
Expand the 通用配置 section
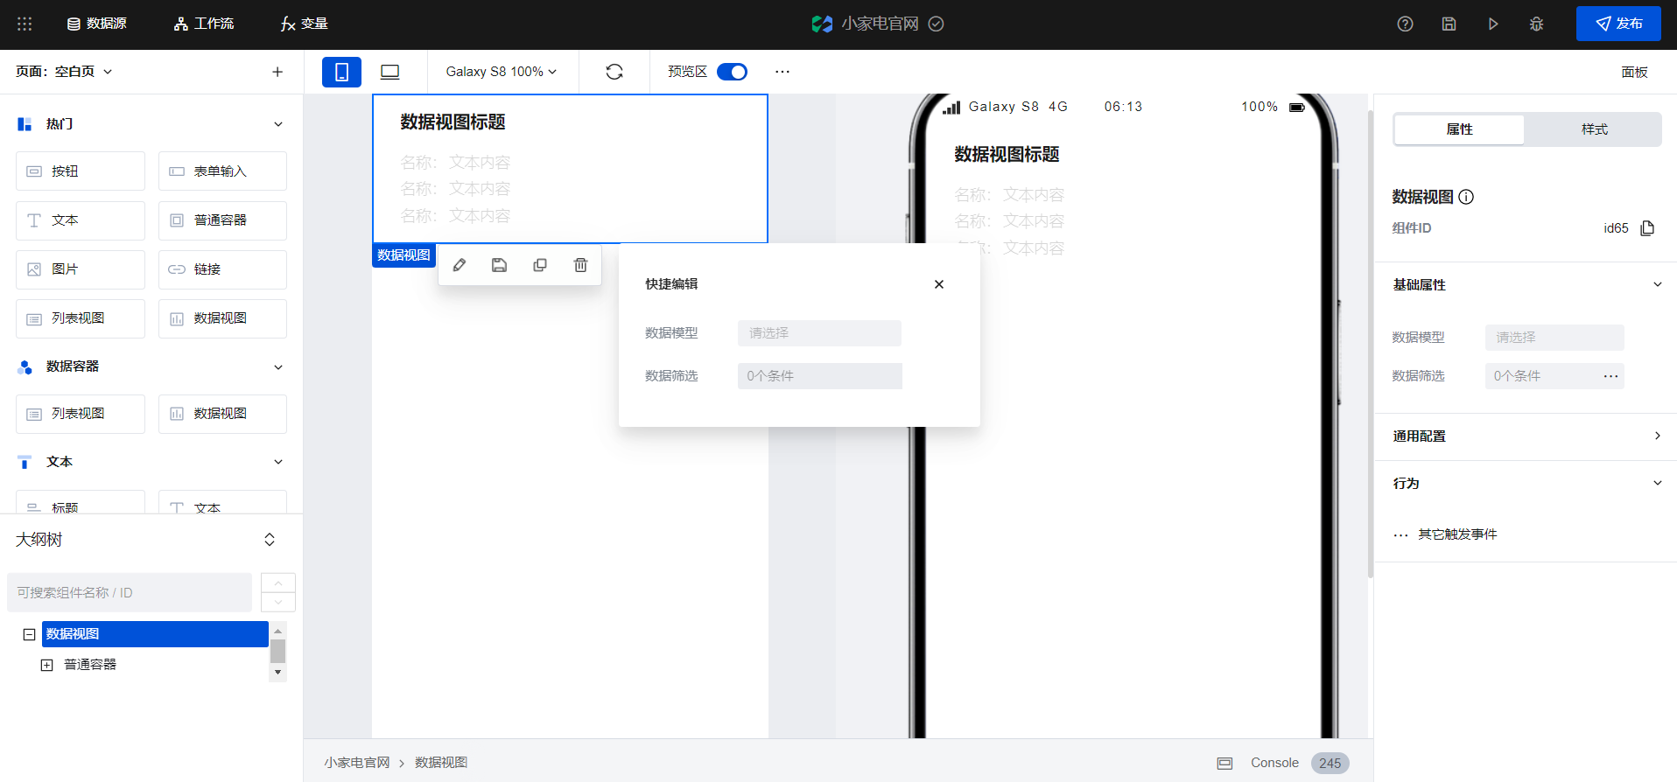pyautogui.click(x=1657, y=436)
